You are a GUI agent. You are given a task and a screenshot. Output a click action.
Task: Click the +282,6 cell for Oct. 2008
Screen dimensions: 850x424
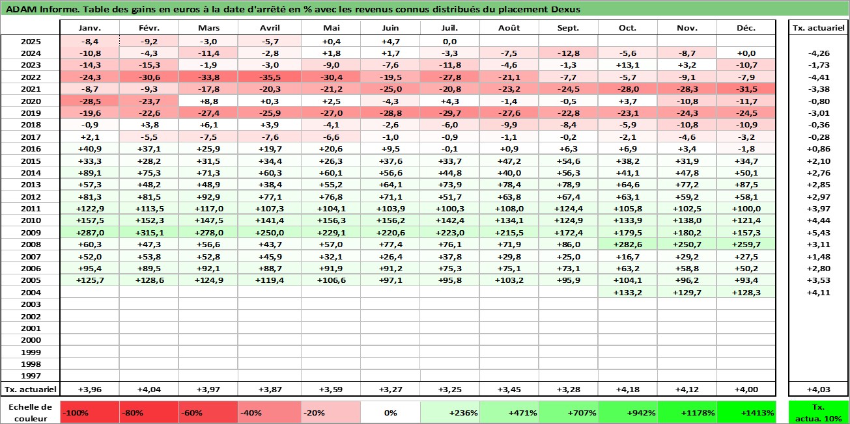(628, 244)
